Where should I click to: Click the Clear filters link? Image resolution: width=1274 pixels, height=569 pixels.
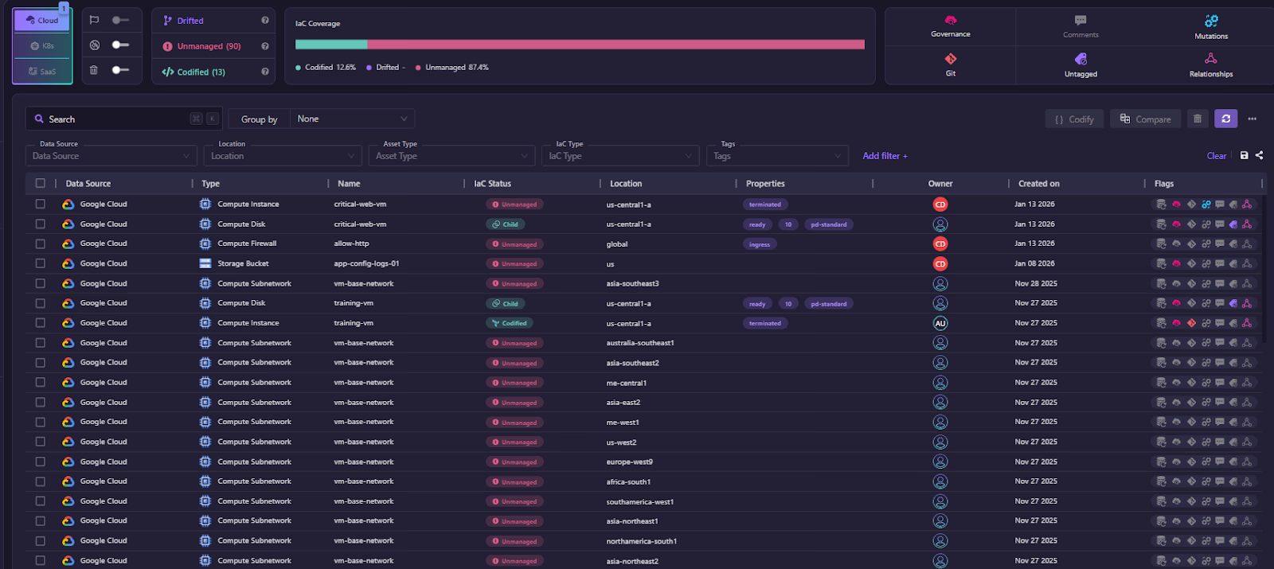(x=1216, y=156)
